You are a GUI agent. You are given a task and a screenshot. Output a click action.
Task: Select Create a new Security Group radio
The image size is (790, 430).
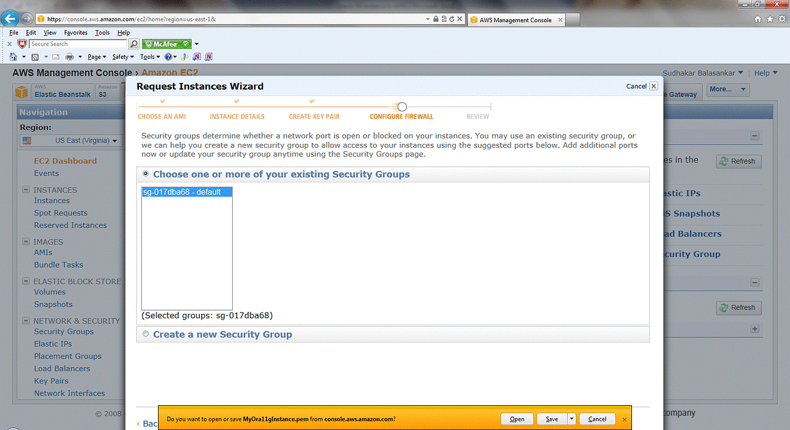[x=146, y=334]
